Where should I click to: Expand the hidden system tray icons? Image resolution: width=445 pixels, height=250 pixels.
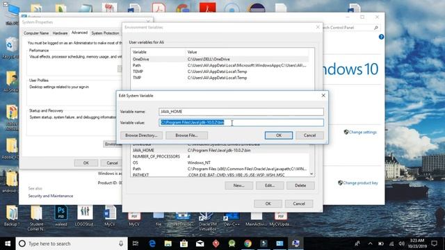point(370,244)
